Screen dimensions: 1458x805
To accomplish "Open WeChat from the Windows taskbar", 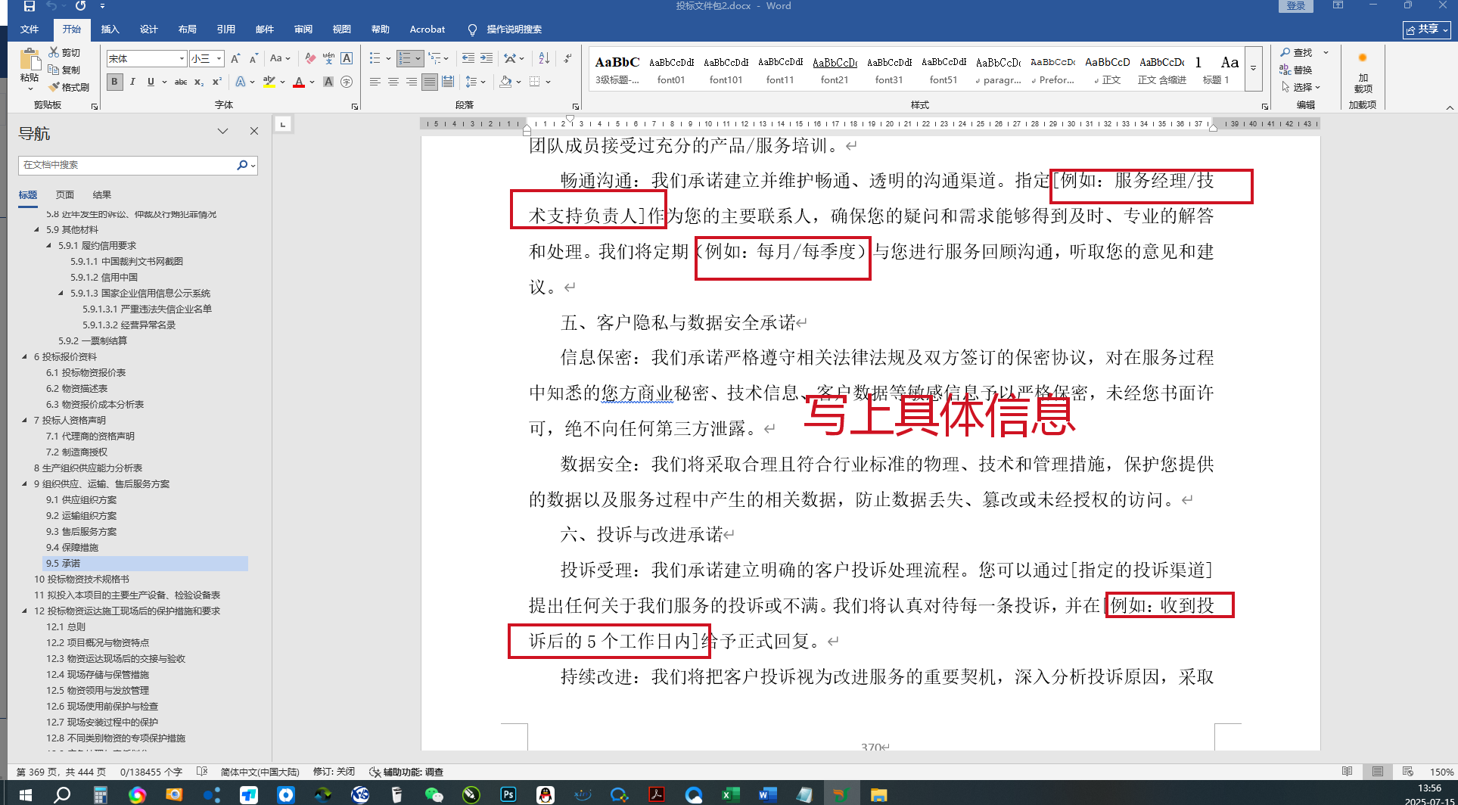I will 434,794.
